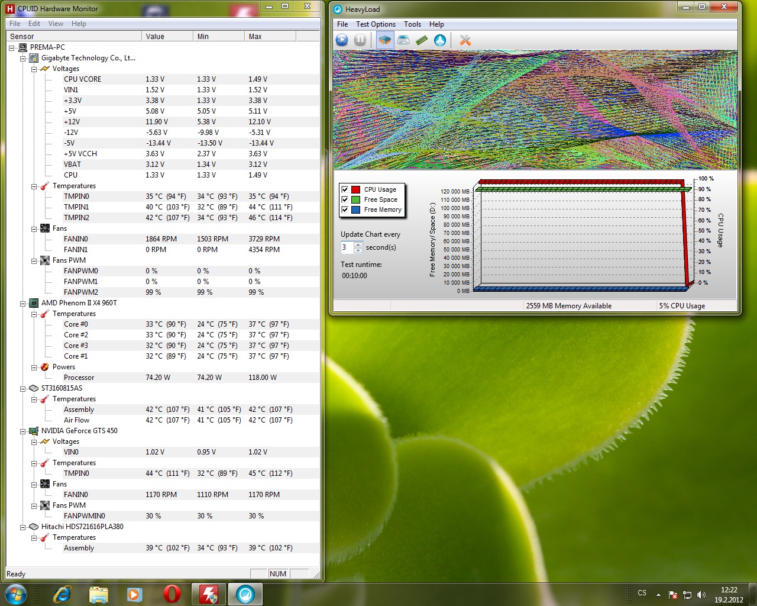757x606 pixels.
Task: Start the HeavyLoad stress test (play icon)
Action: click(x=342, y=40)
